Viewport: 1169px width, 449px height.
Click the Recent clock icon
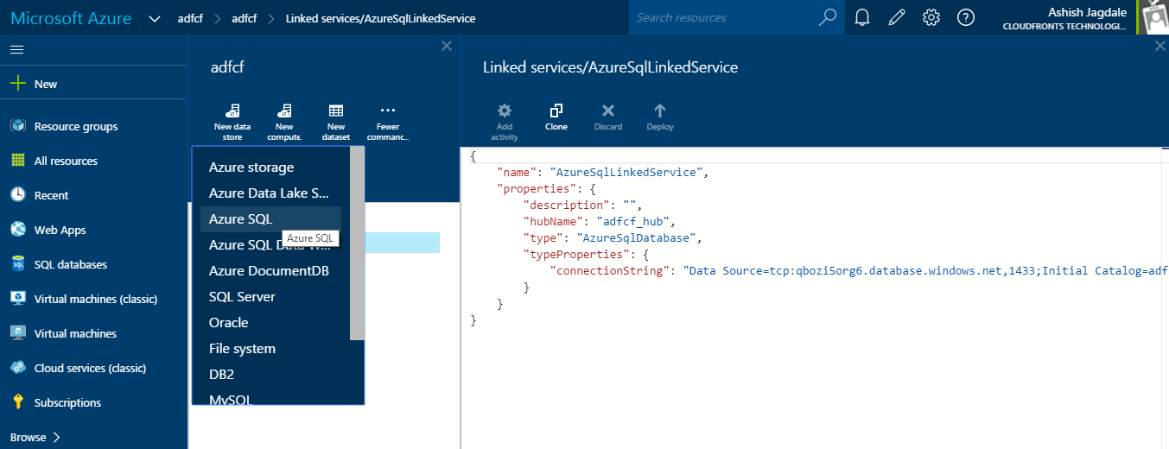17,195
